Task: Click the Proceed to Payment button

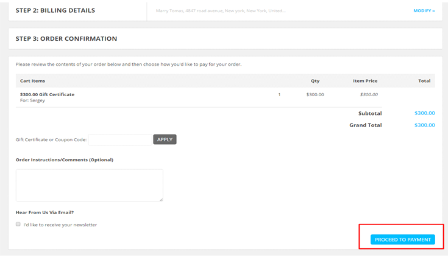Action: click(x=402, y=240)
